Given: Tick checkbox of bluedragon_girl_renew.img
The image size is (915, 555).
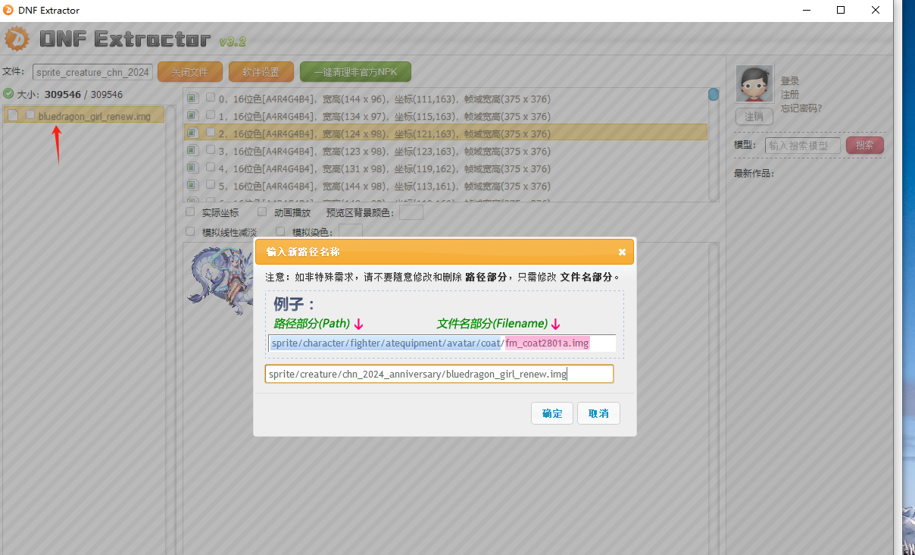Looking at the screenshot, I should click(30, 114).
